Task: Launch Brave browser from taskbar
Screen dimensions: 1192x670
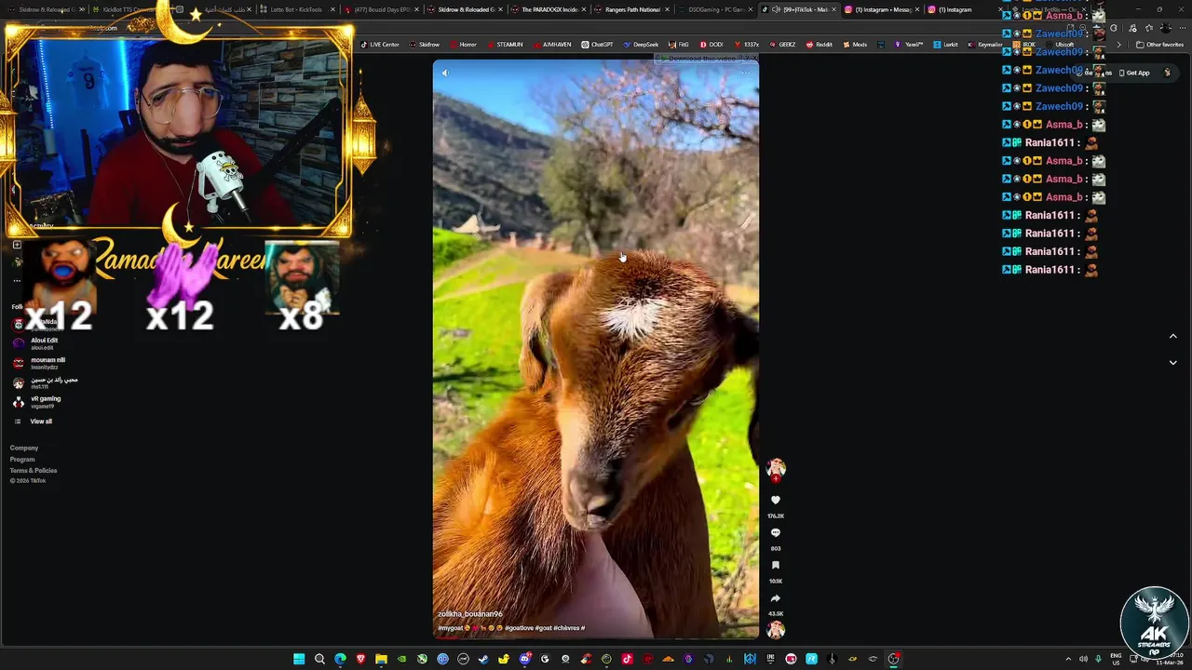Action: [x=360, y=659]
